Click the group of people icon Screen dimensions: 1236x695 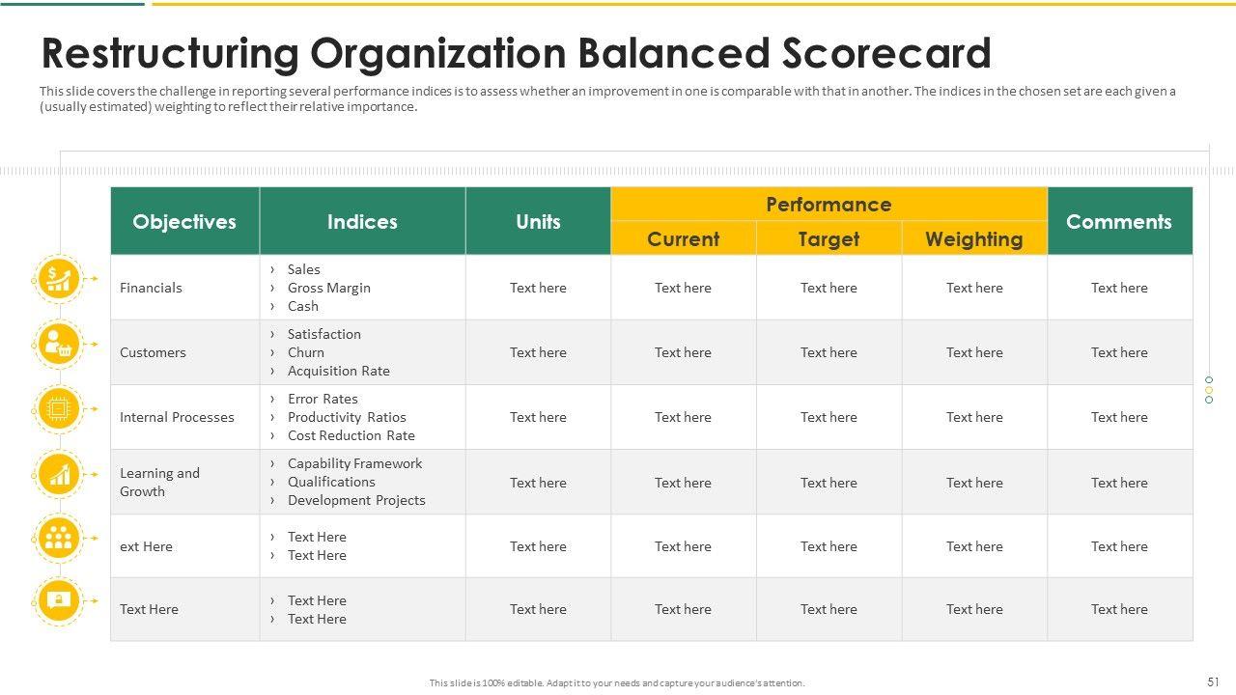click(59, 538)
